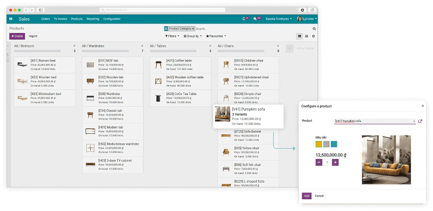Screen dimensions: 433x211
Task: Open browser tab overview icon
Action: tap(312, 10)
